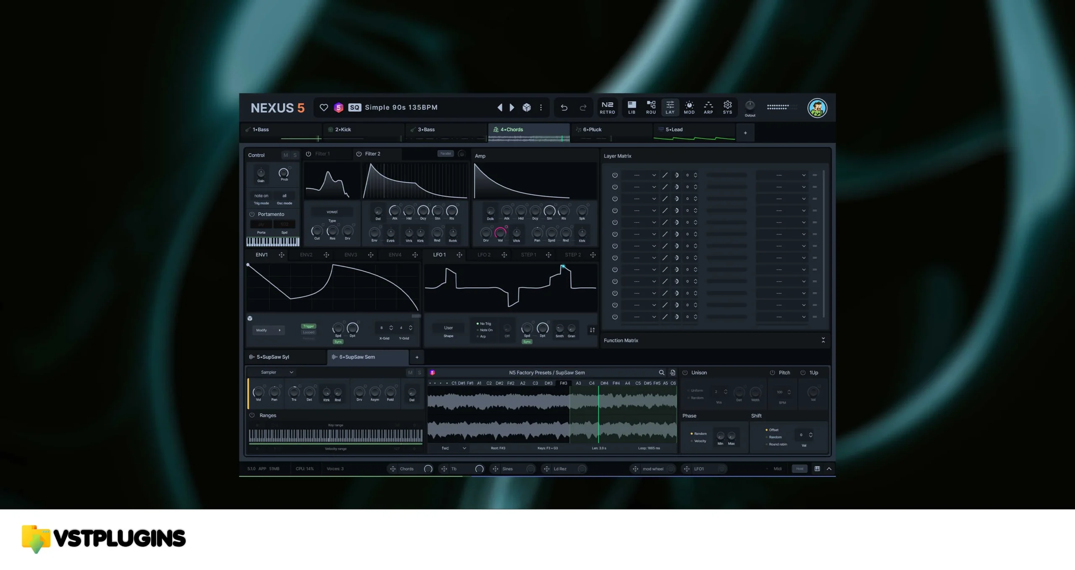Search samples with the magnifier icon
Viewport: 1075px width, 570px height.
661,373
